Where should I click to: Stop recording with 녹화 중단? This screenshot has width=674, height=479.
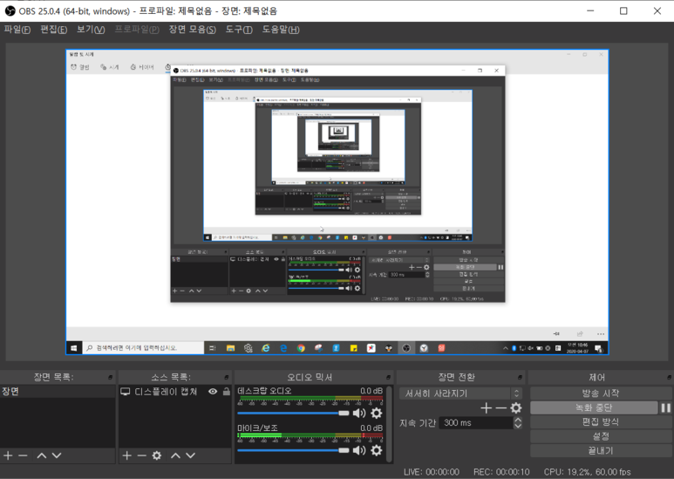tap(594, 407)
